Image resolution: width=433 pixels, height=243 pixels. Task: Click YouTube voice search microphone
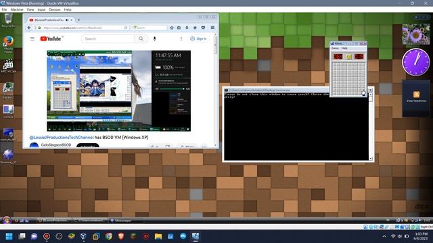pyautogui.click(x=155, y=39)
